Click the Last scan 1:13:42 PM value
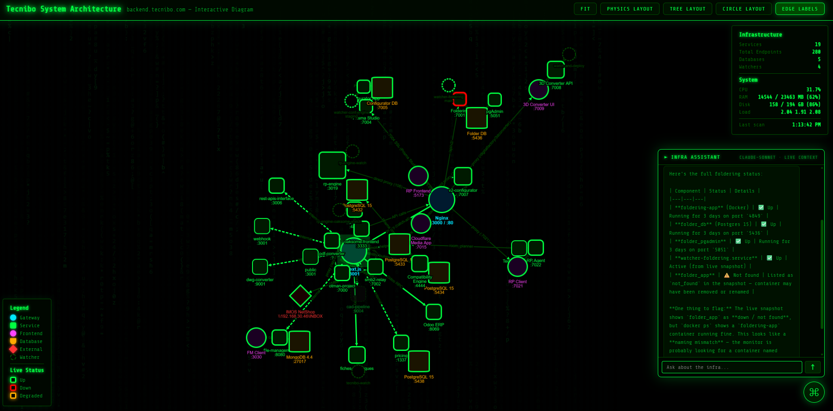 [x=806, y=125]
